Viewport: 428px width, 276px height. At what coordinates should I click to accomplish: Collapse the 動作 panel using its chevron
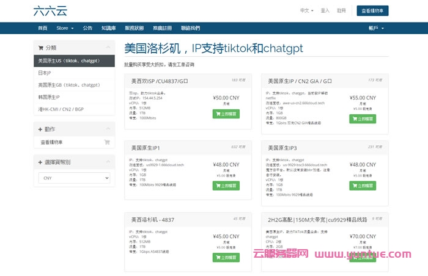pos(108,129)
